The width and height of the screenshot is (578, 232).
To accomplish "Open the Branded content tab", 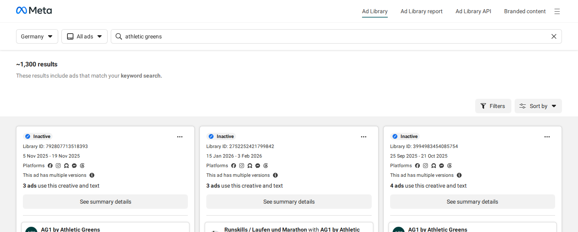I will coord(525,11).
